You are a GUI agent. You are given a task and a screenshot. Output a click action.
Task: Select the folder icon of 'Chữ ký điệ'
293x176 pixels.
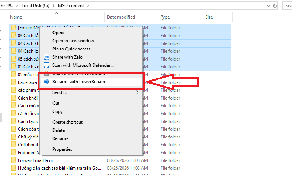(x=13, y=137)
